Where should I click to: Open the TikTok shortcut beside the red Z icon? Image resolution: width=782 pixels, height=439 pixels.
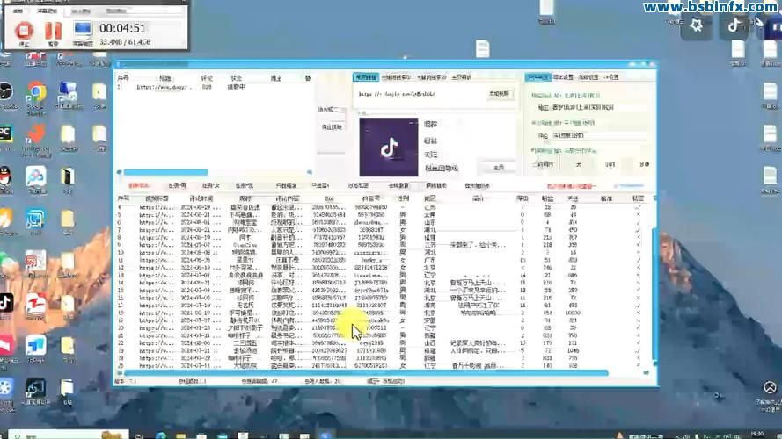tap(6, 302)
